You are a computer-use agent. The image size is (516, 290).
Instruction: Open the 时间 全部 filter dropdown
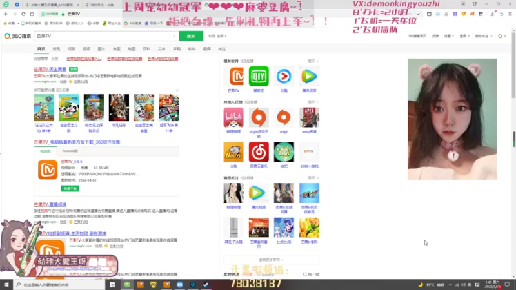pos(217,36)
